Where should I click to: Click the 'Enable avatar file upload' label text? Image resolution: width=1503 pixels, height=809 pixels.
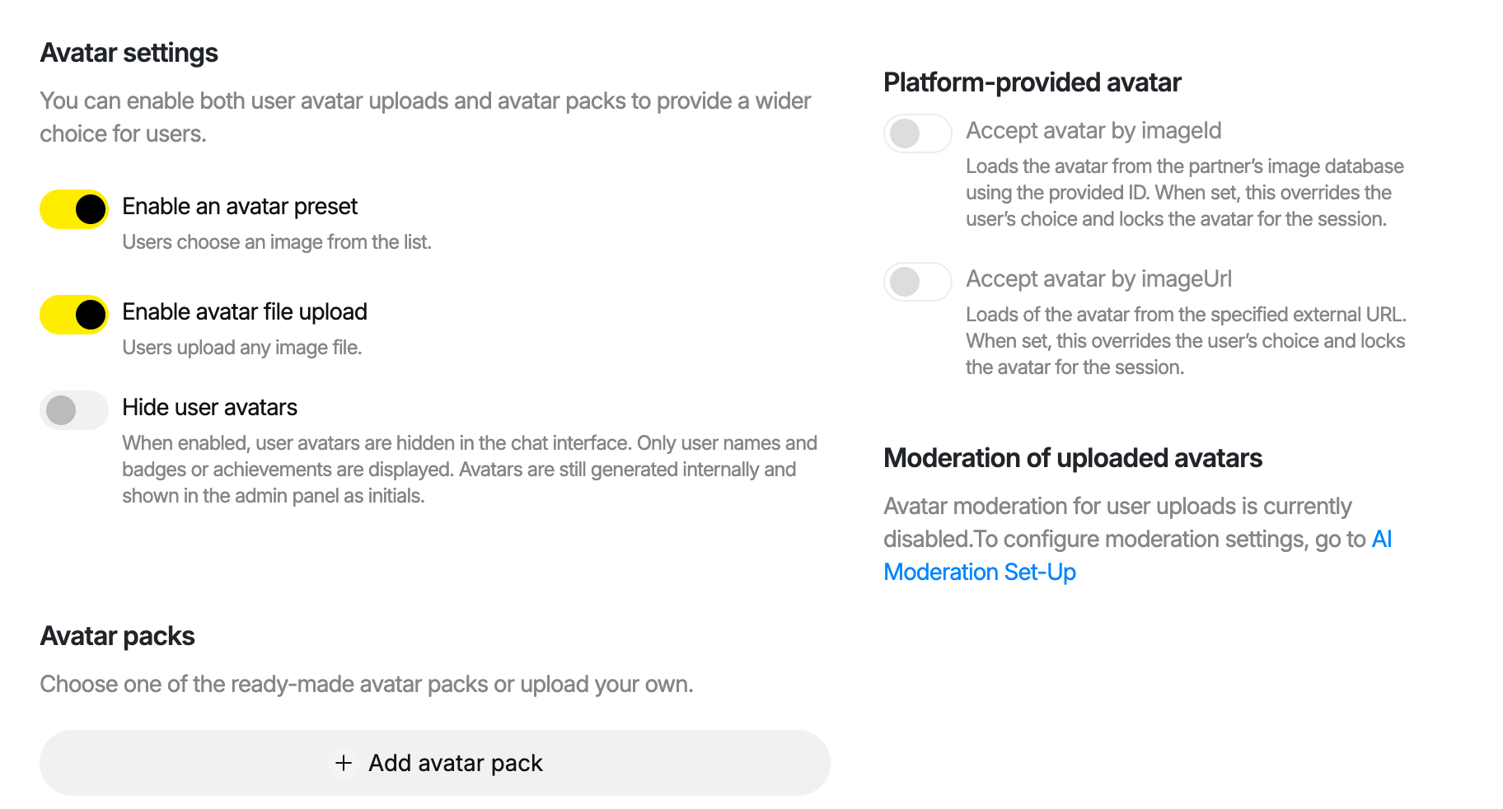point(245,311)
